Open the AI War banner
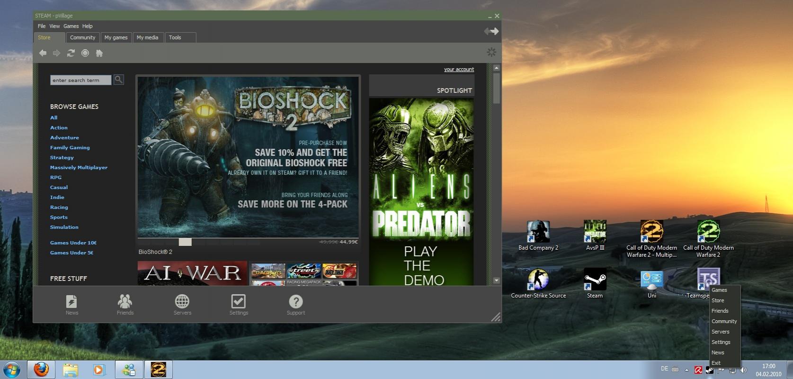This screenshot has height=379, width=793. point(192,273)
